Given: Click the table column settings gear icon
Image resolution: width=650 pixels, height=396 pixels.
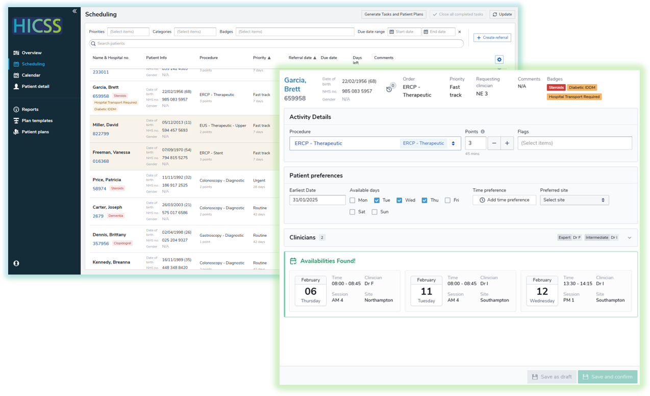Looking at the screenshot, I should click(499, 60).
